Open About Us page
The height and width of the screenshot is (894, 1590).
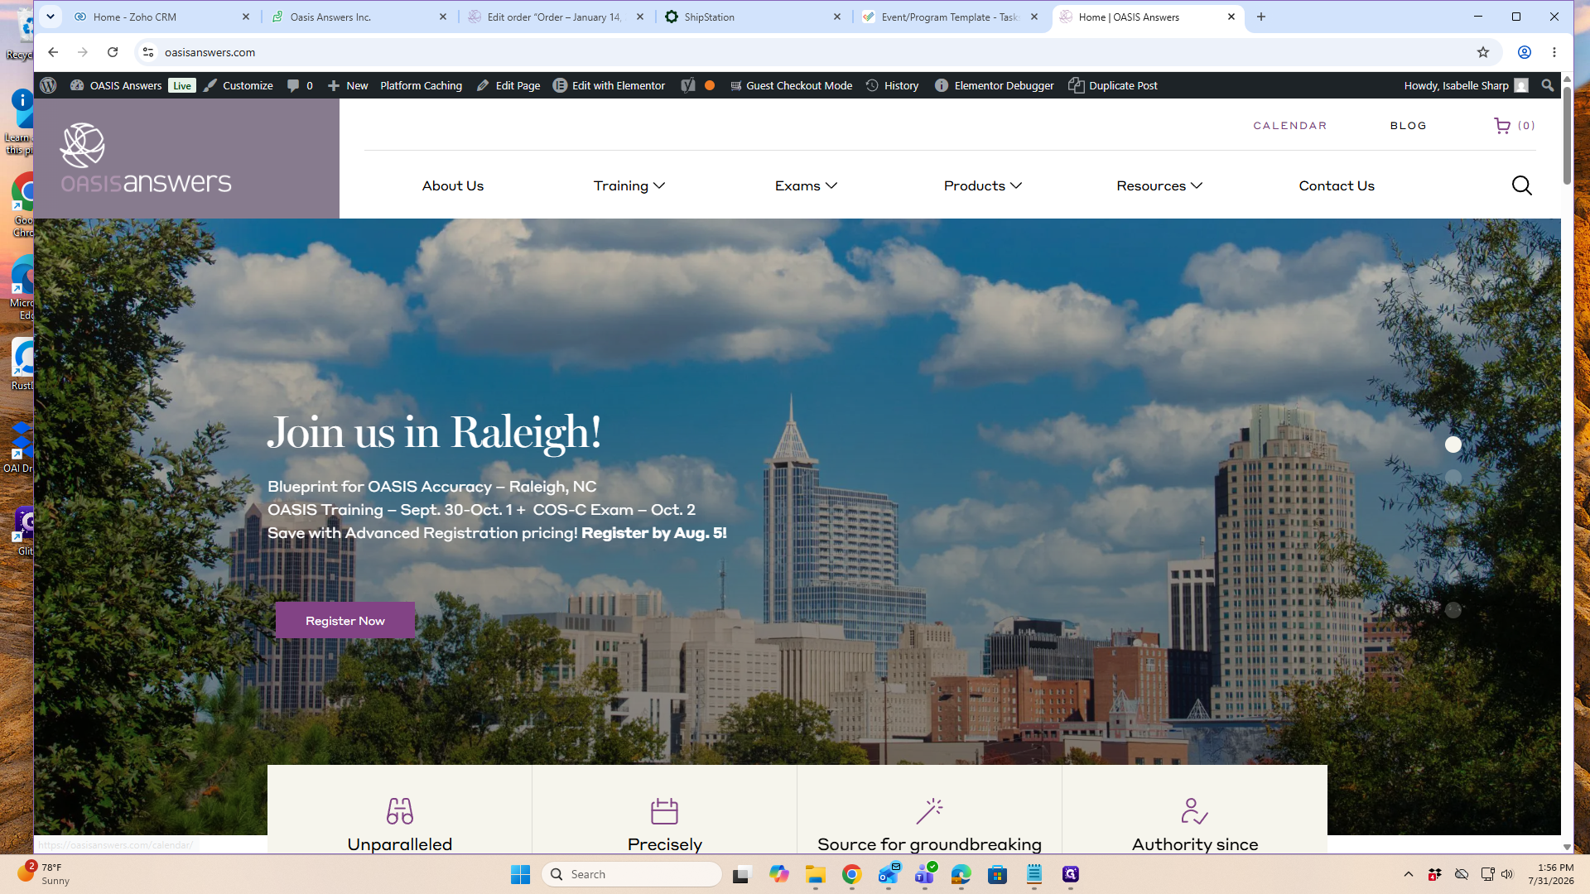point(453,185)
